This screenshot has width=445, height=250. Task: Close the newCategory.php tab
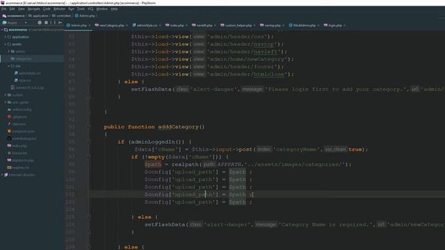[127, 26]
